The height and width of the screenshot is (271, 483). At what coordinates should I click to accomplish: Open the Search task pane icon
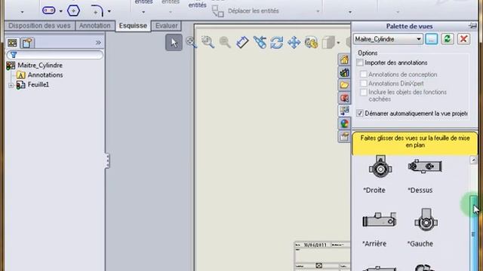tap(344, 98)
